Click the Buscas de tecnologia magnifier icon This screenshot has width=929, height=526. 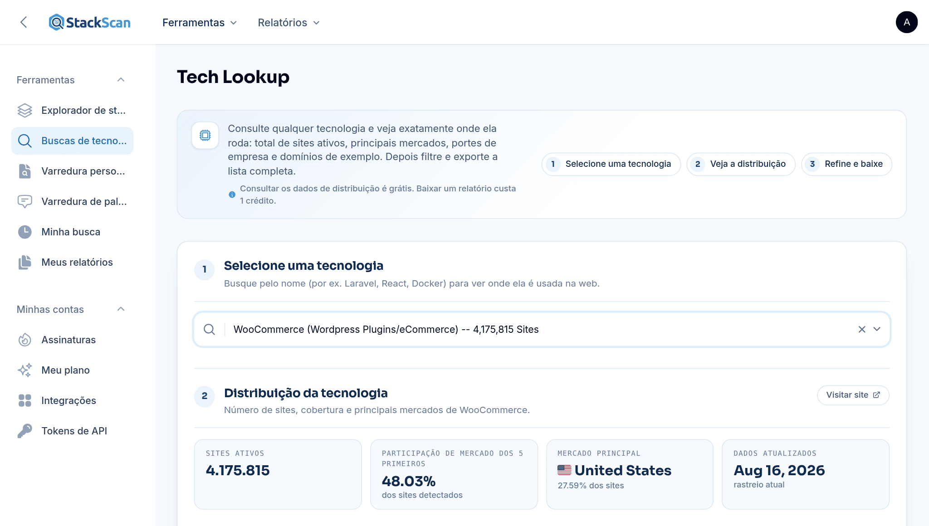point(24,141)
